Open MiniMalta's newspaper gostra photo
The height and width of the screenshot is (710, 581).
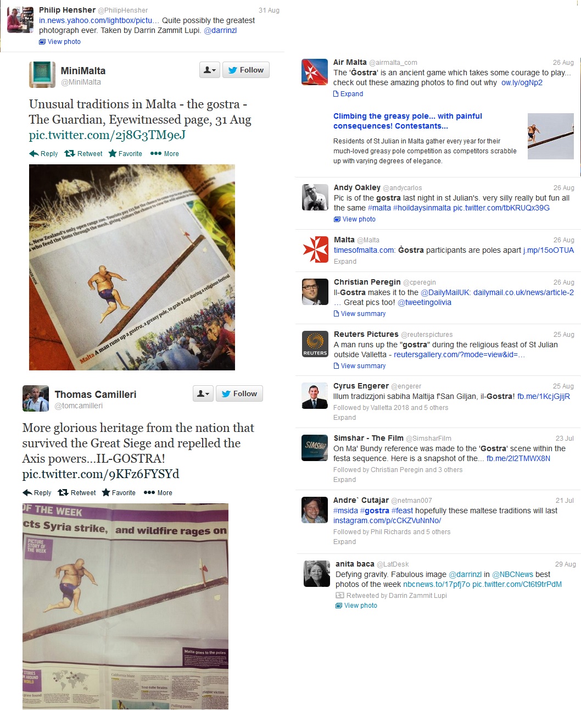point(132,267)
